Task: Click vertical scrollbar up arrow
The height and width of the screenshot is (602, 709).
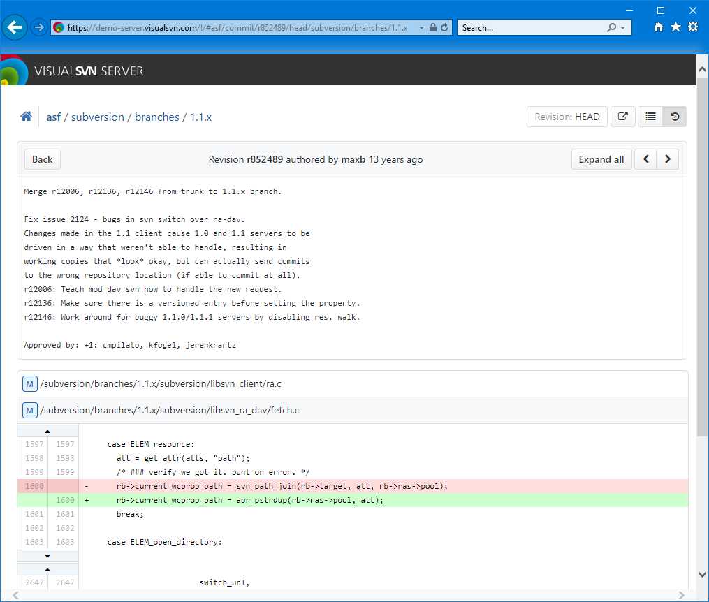Action: 702,70
